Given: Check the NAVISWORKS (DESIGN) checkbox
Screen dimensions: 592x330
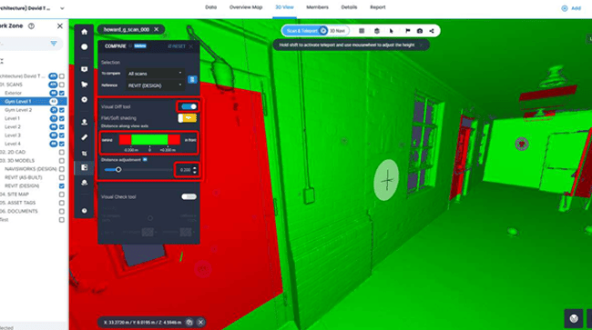Looking at the screenshot, I should [x=62, y=169].
